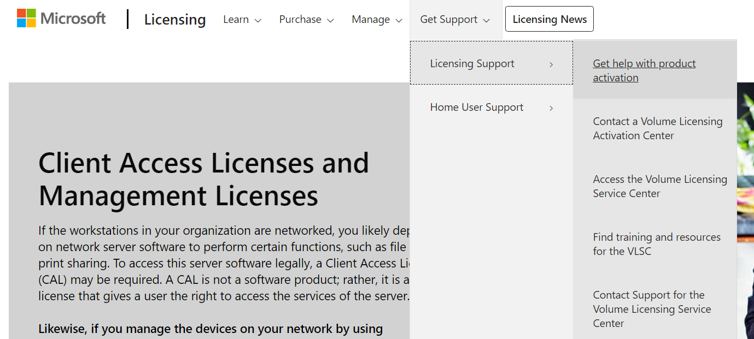This screenshot has width=754, height=339.
Task: Expand the Learn menu
Action: pyautogui.click(x=242, y=20)
